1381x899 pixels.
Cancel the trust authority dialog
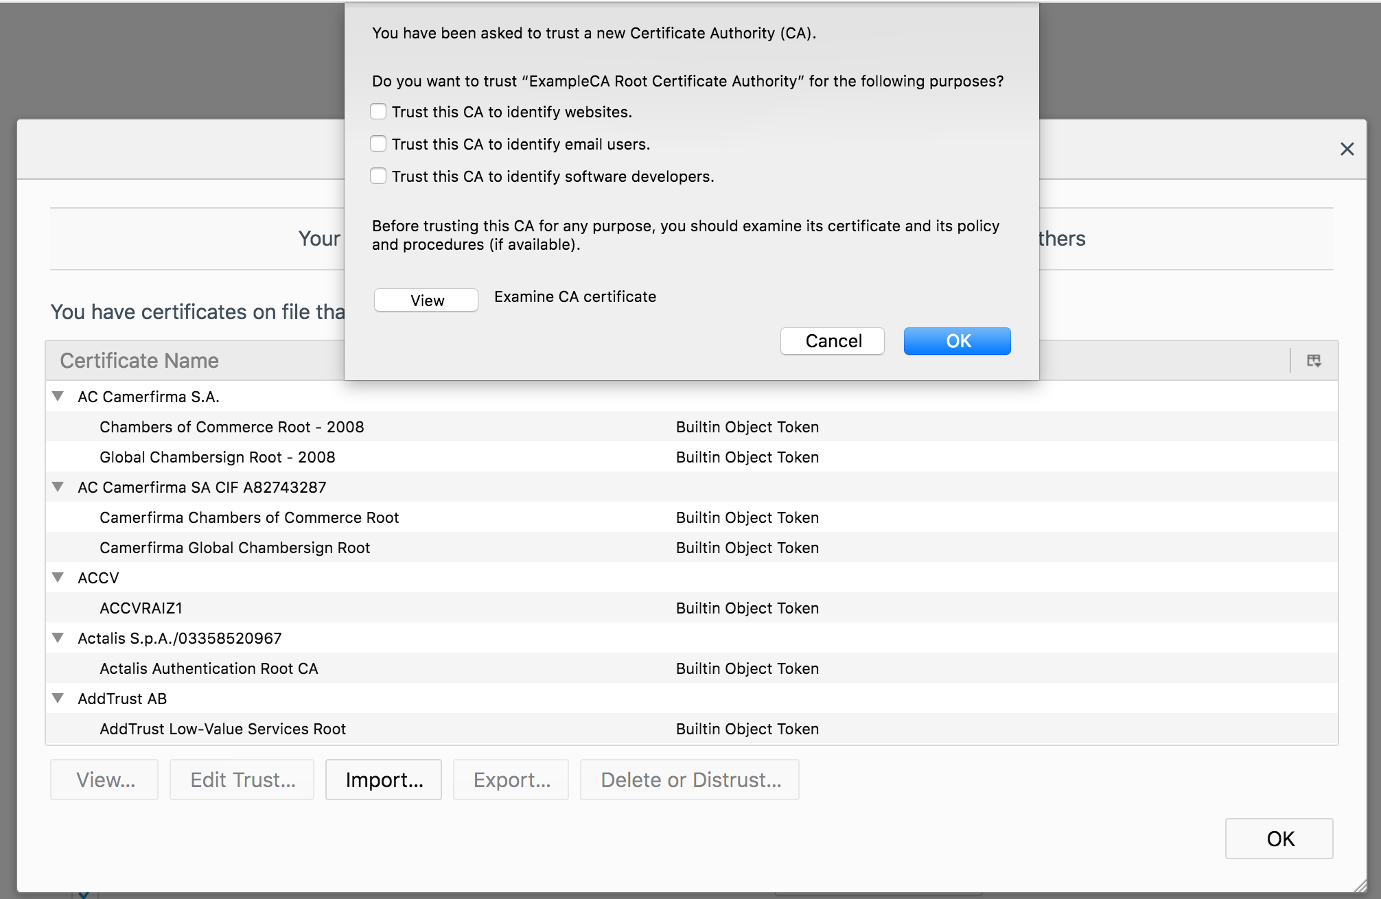pyautogui.click(x=832, y=341)
